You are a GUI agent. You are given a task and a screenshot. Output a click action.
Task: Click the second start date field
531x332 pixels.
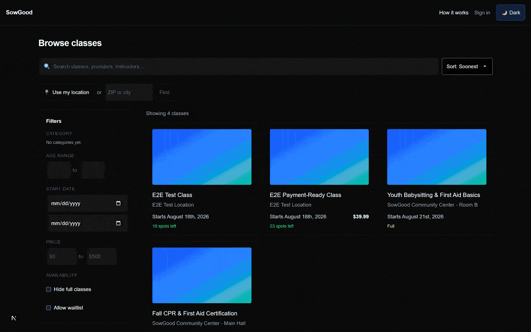click(87, 223)
